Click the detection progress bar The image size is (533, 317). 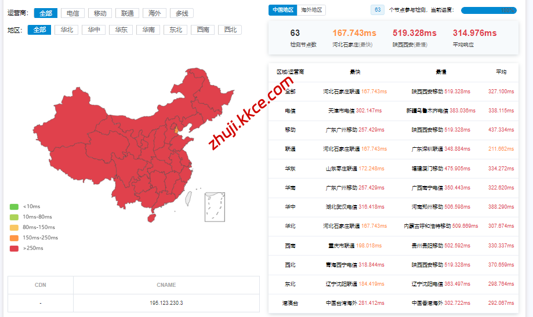point(488,10)
